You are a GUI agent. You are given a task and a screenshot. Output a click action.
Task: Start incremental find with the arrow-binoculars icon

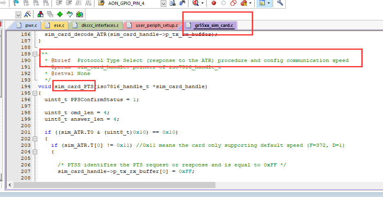pos(182,3)
